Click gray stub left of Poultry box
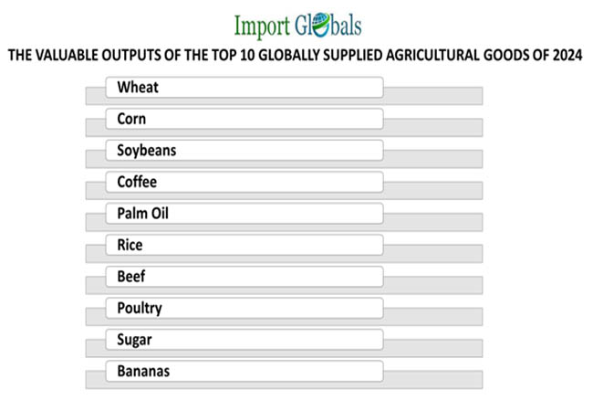 [96, 316]
